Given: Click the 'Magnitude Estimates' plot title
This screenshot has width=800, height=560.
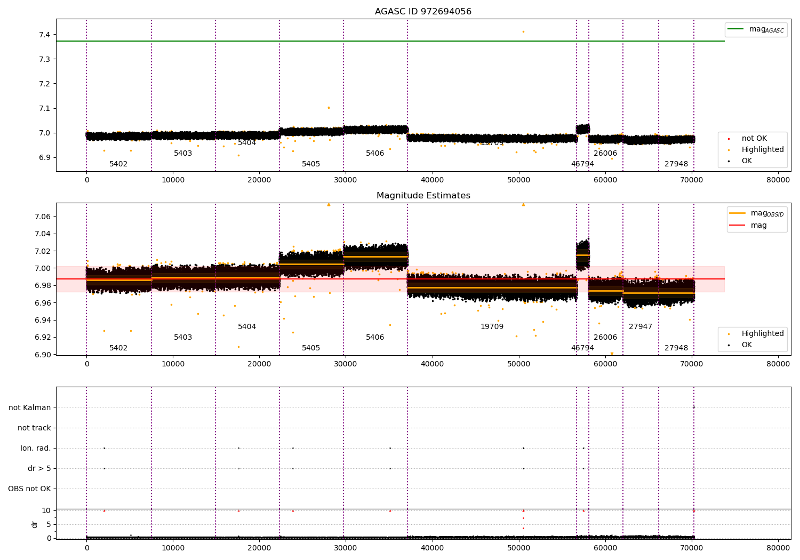Looking at the screenshot, I should pyautogui.click(x=423, y=196).
